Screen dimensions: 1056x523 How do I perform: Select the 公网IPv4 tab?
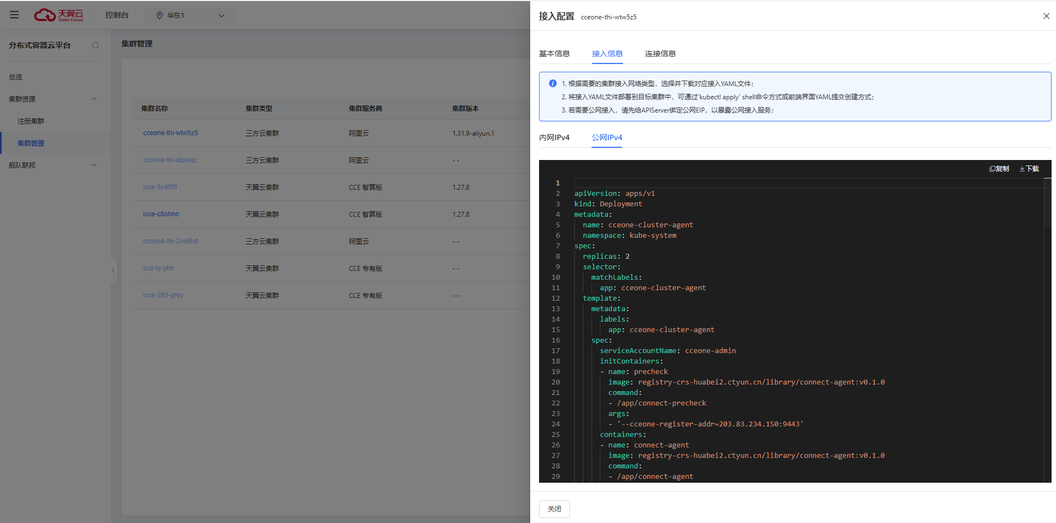(607, 137)
